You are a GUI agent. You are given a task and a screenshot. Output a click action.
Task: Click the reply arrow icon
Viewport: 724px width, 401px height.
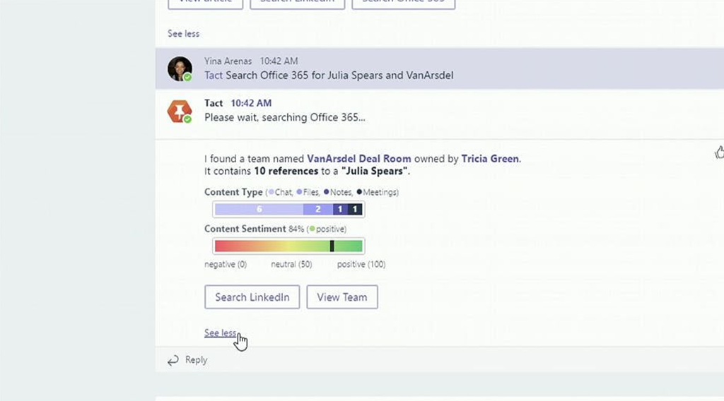click(x=173, y=360)
